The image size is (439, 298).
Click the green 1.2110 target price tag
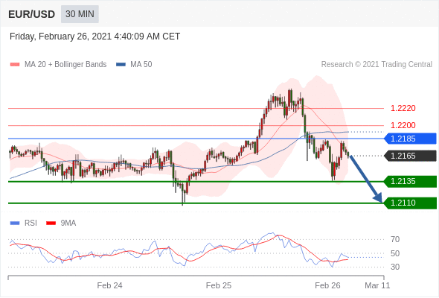[410, 203]
